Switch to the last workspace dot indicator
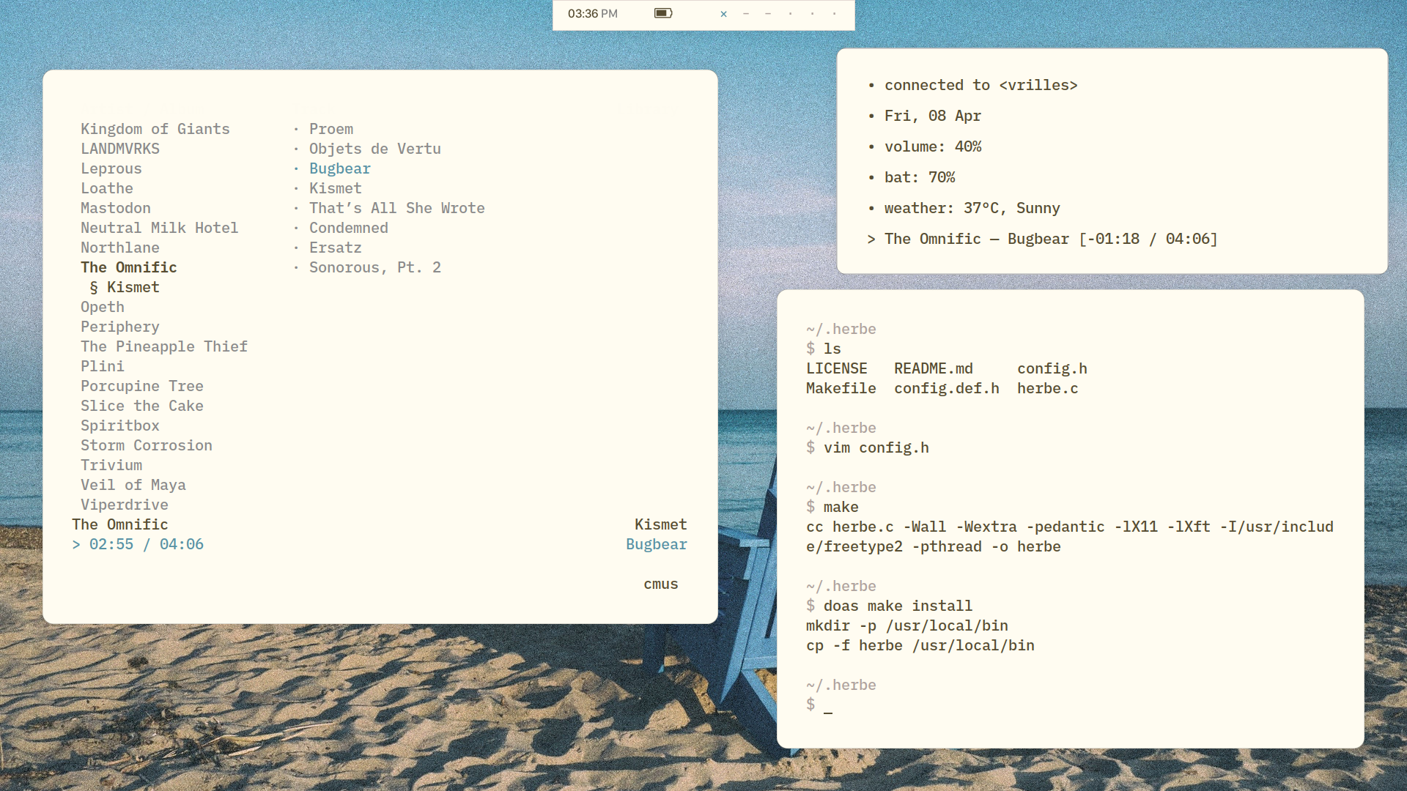The image size is (1407, 791). pos(834,14)
